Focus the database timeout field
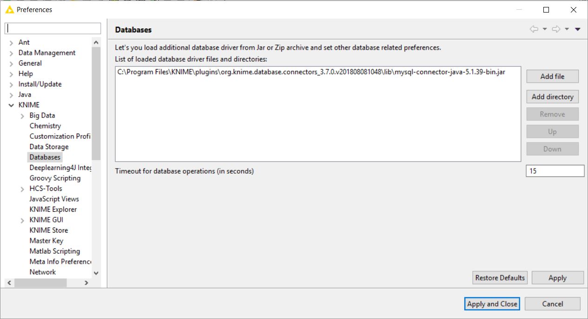 (555, 171)
